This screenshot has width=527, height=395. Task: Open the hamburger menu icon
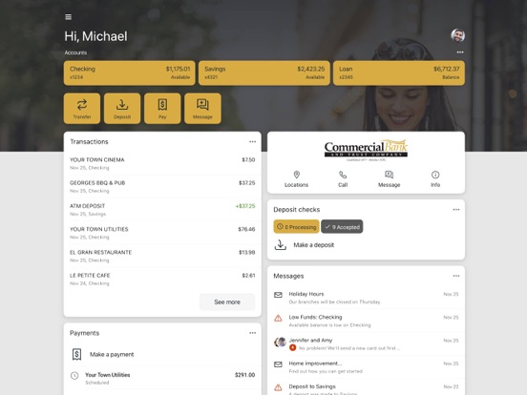68,17
